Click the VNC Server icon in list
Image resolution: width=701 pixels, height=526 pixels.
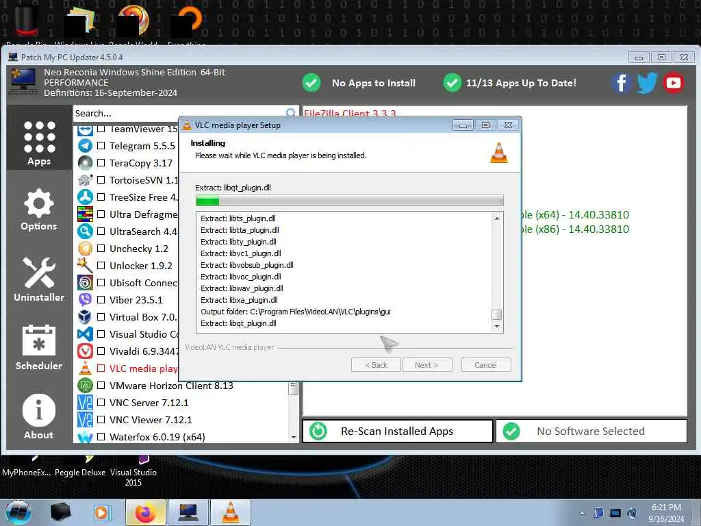point(85,403)
